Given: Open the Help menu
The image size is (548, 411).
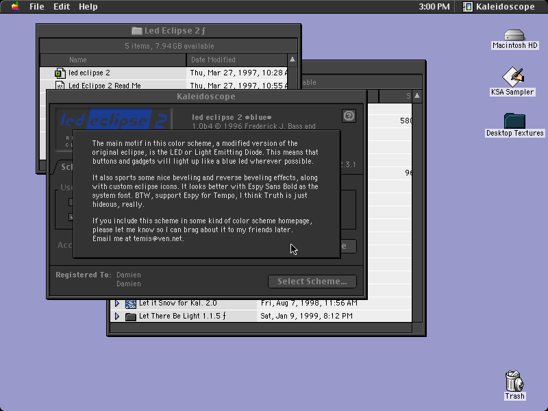Looking at the screenshot, I should coord(88,7).
